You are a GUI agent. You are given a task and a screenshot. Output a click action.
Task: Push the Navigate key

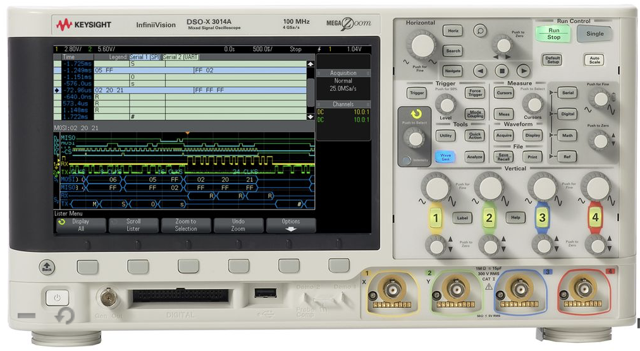coord(453,71)
